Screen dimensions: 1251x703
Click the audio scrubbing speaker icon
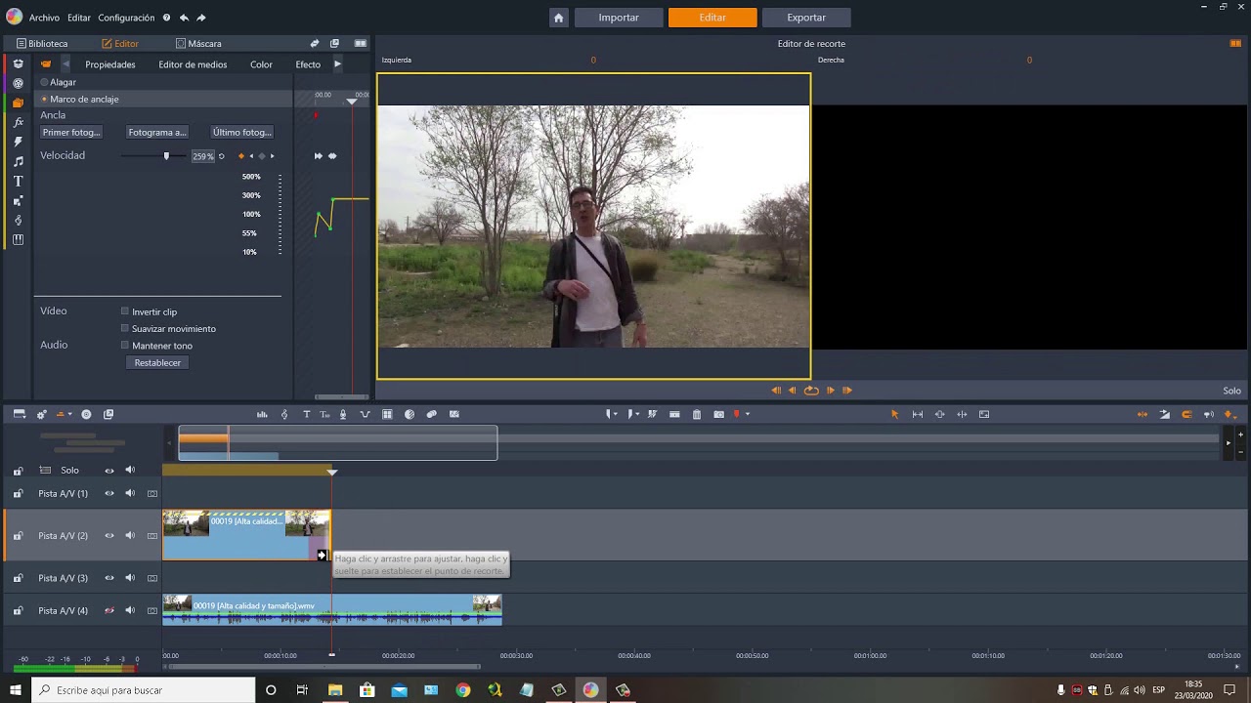(1209, 414)
